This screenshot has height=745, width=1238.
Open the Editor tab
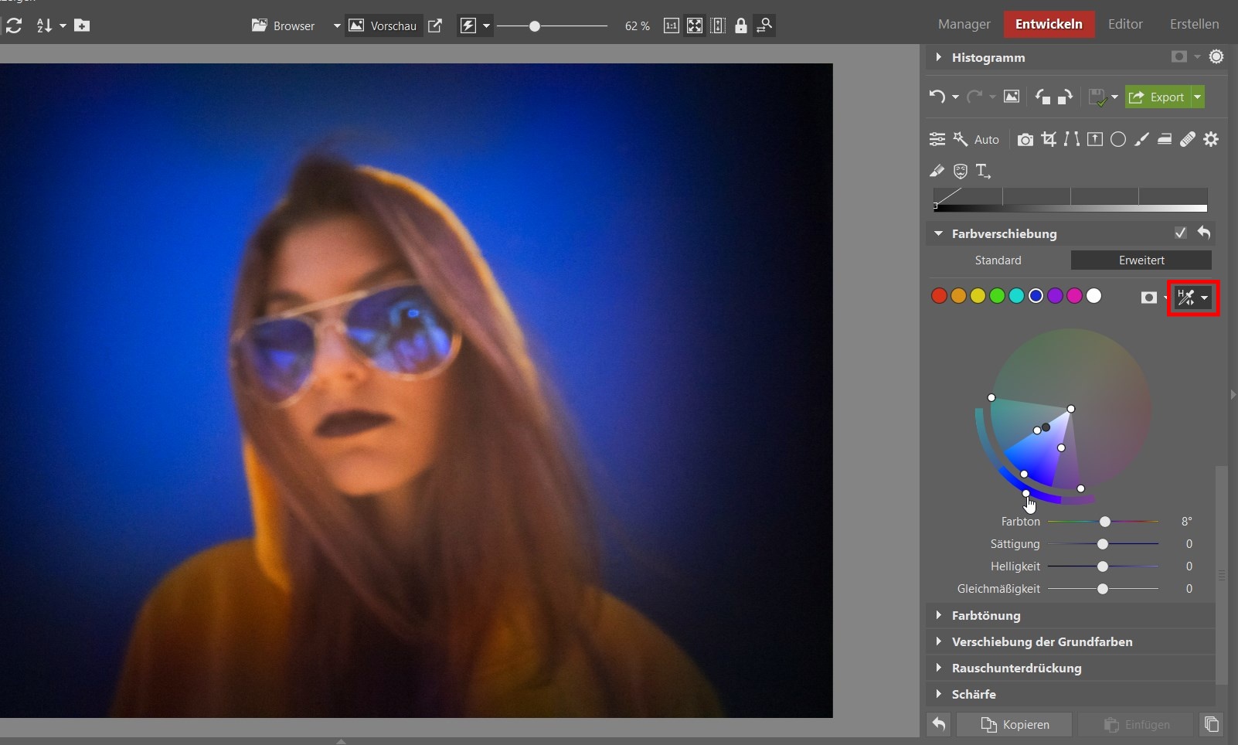pos(1124,24)
